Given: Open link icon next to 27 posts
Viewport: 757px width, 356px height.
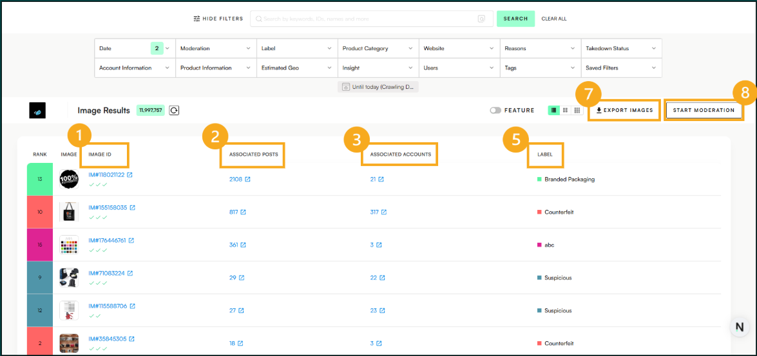Looking at the screenshot, I should (x=241, y=311).
